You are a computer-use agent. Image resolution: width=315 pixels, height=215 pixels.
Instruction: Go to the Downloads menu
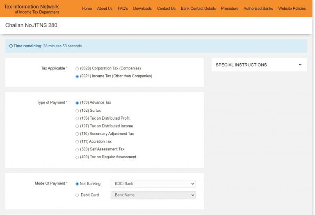pos(142,9)
